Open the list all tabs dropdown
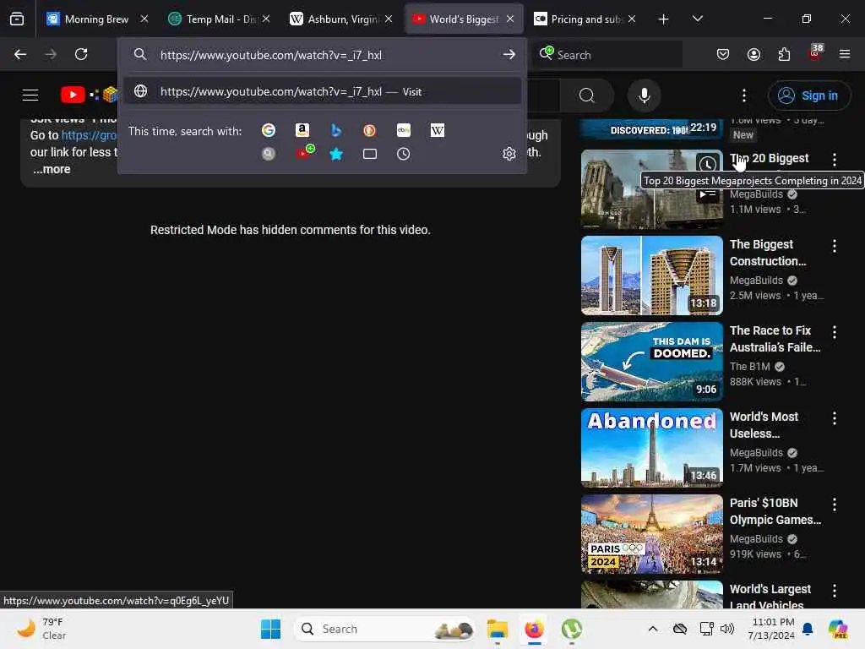The height and width of the screenshot is (649, 865). 697,19
